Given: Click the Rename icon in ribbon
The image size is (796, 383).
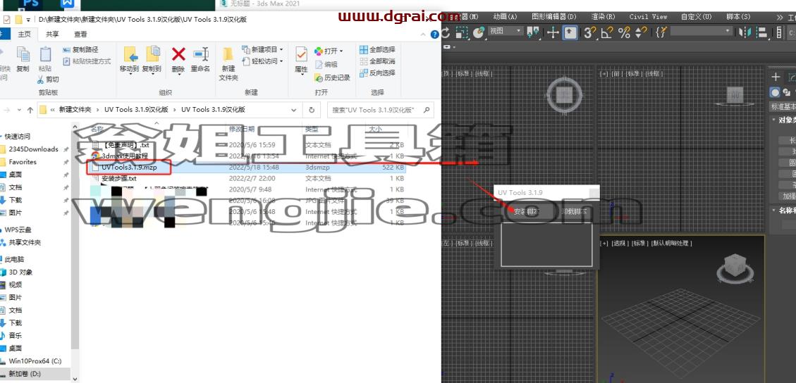Looking at the screenshot, I should tap(200, 54).
